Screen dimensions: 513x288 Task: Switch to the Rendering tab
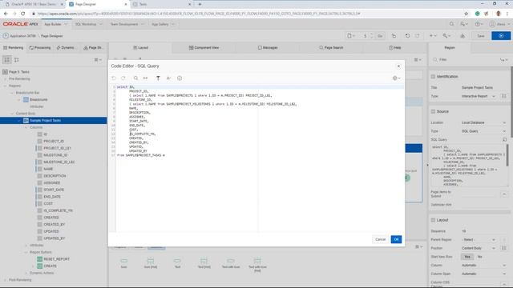(x=14, y=48)
